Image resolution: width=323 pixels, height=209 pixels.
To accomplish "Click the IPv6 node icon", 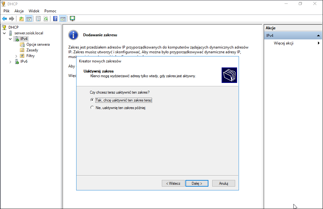I will tap(17, 61).
